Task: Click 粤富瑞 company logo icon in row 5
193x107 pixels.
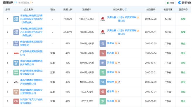Action: pyautogui.click(x=16, y=63)
